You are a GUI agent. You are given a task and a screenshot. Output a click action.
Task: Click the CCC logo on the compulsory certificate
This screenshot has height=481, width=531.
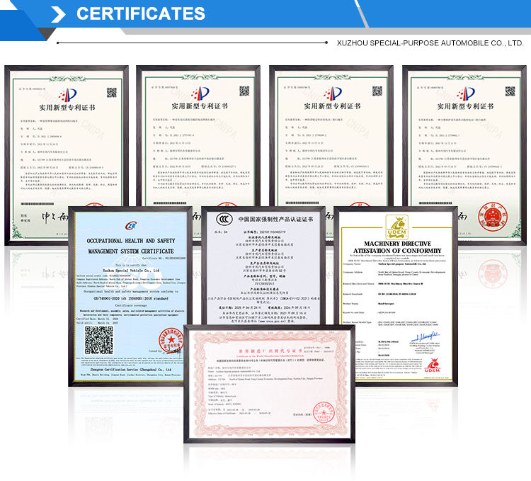[x=224, y=220]
